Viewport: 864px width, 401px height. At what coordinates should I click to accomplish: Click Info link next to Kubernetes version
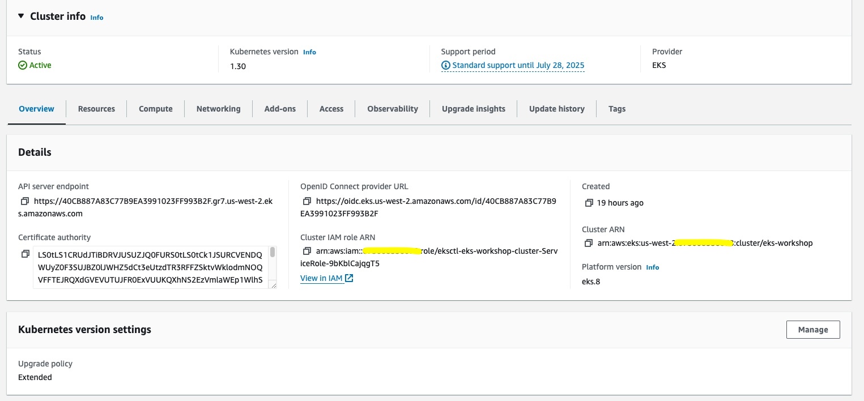[309, 52]
